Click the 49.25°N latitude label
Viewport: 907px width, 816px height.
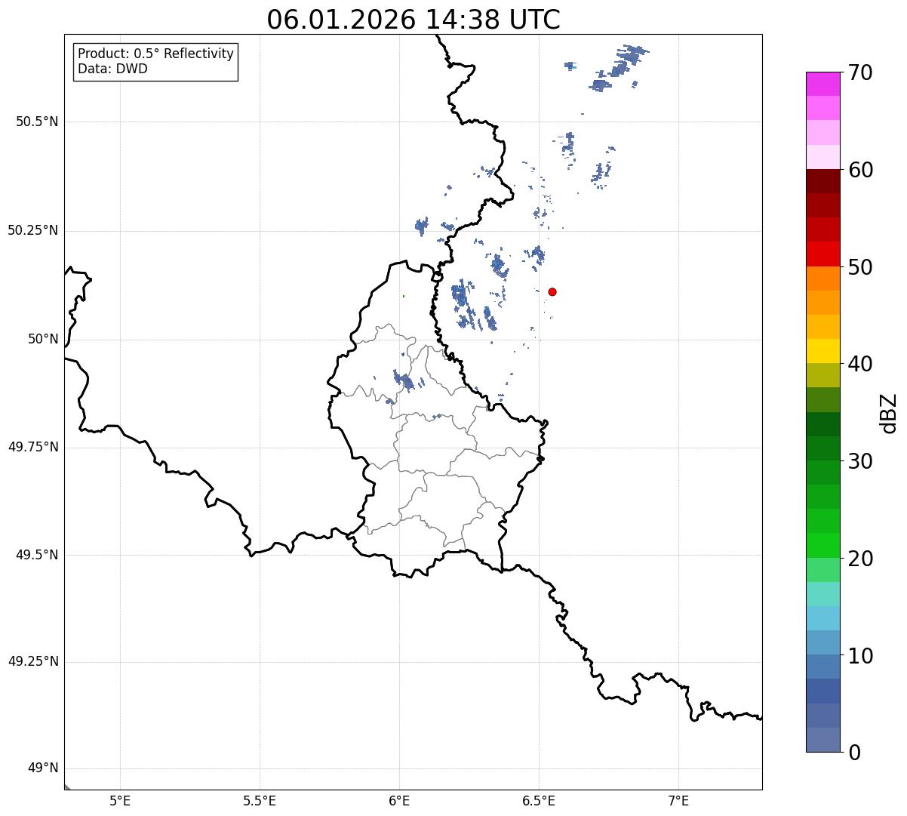[33, 661]
